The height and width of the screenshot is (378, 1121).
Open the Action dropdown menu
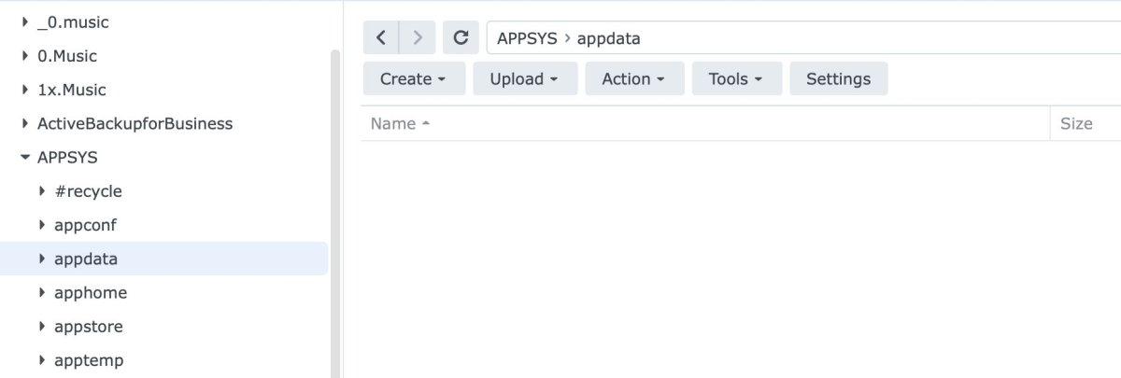point(634,79)
